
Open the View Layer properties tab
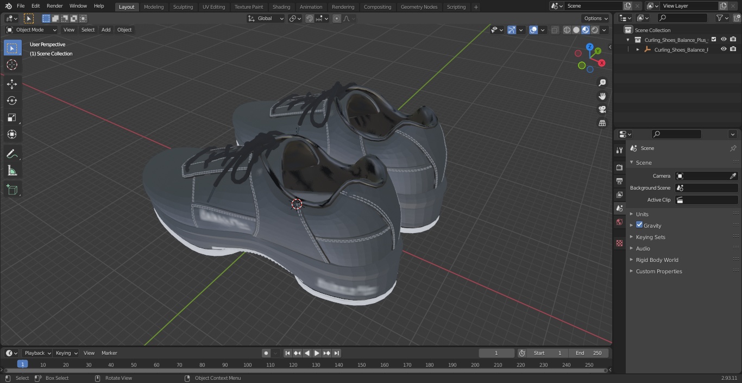tap(619, 194)
